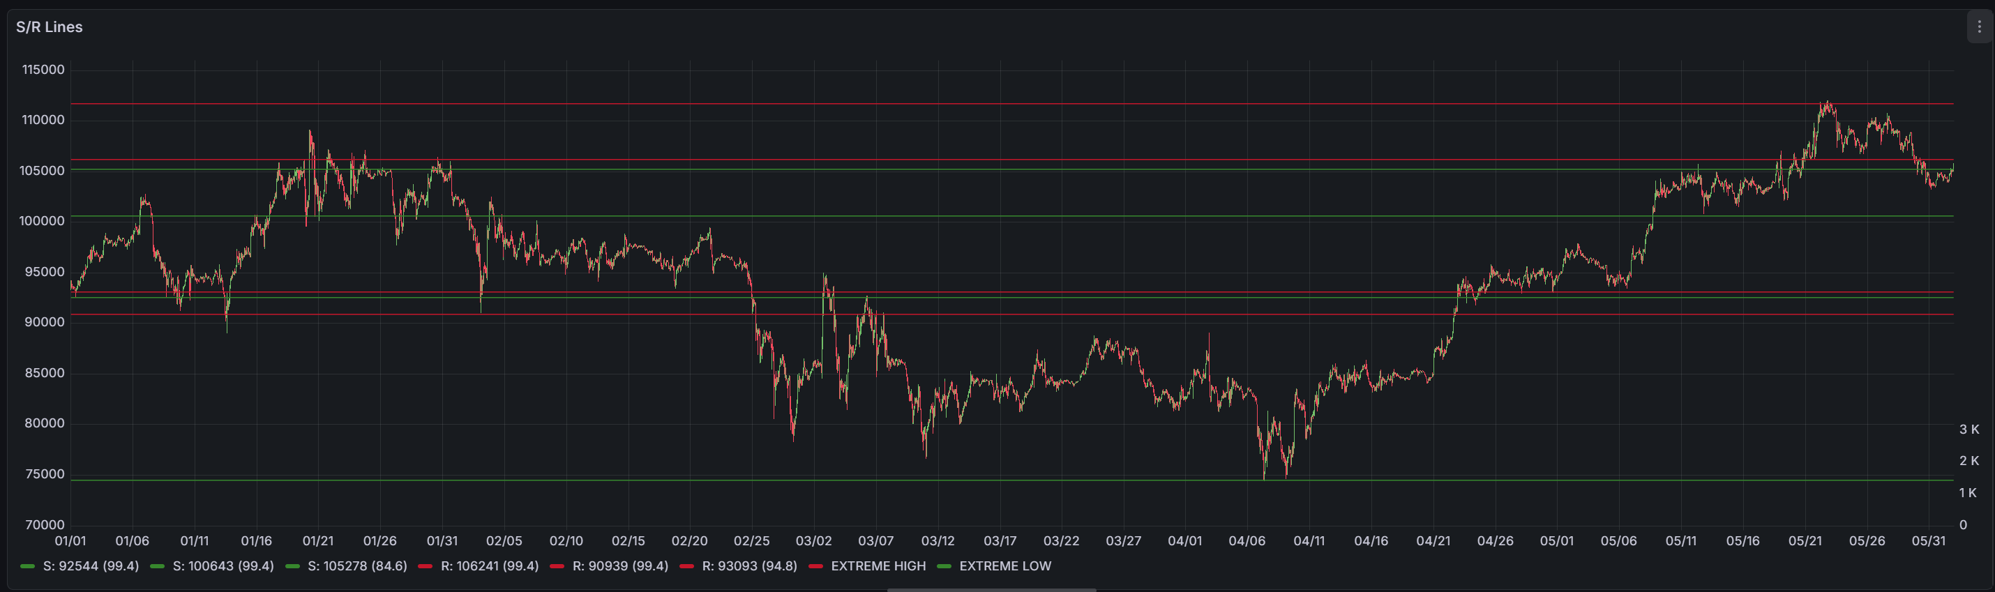Open green color swatch for S: 100643
This screenshot has width=1995, height=592.
pos(157,566)
